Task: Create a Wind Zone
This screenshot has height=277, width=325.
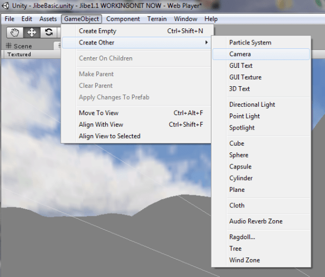Action: pos(261,260)
